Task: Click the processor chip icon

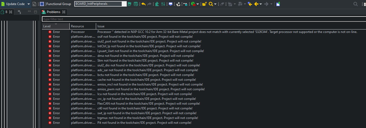Action: pyautogui.click(x=42, y=4)
